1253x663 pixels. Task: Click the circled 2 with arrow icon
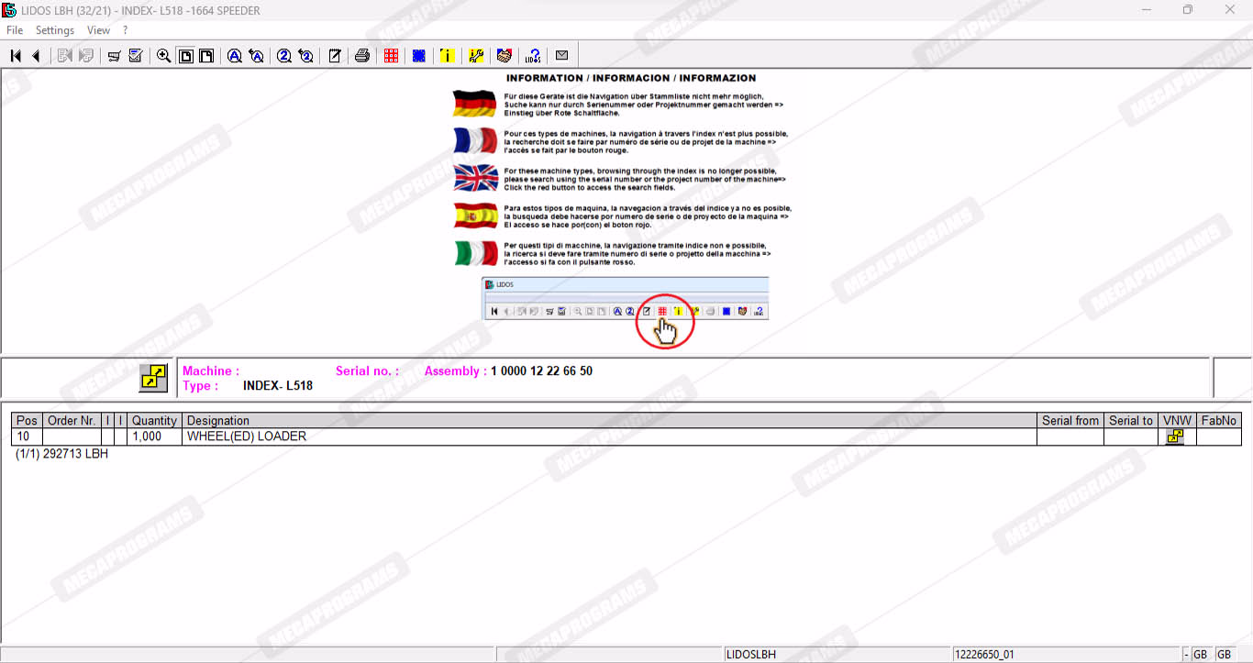(306, 56)
